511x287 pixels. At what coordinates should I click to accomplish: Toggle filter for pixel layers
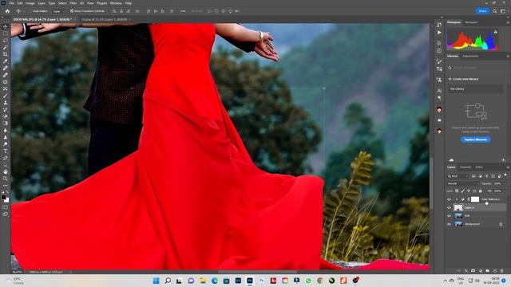[x=473, y=176]
